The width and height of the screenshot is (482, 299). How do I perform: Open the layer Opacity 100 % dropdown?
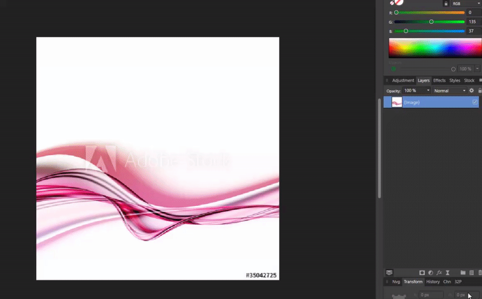coord(417,91)
